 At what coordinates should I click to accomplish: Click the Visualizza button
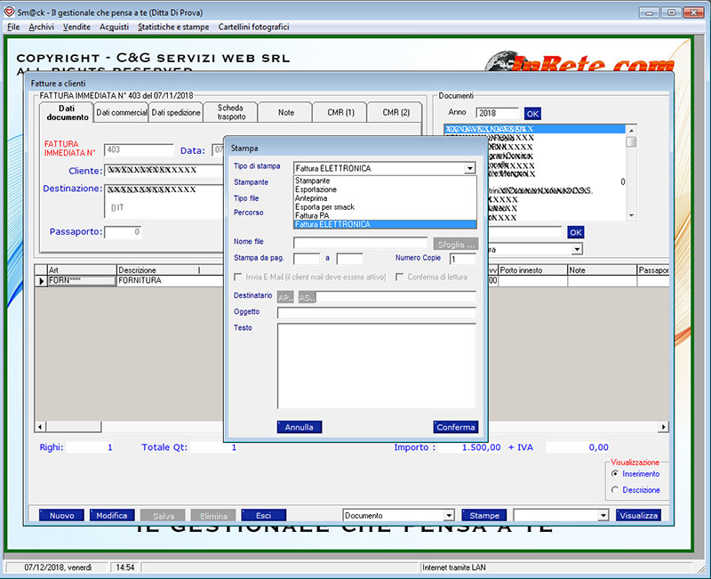click(x=638, y=516)
